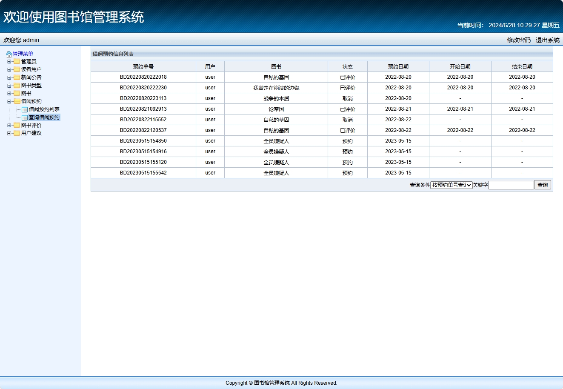The image size is (563, 389).
Task: Expand the 图书 tree node
Action: [x=9, y=93]
